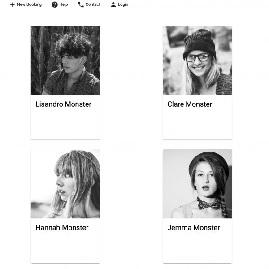Click the phone Contact icon
269x269 pixels.
tap(81, 4)
